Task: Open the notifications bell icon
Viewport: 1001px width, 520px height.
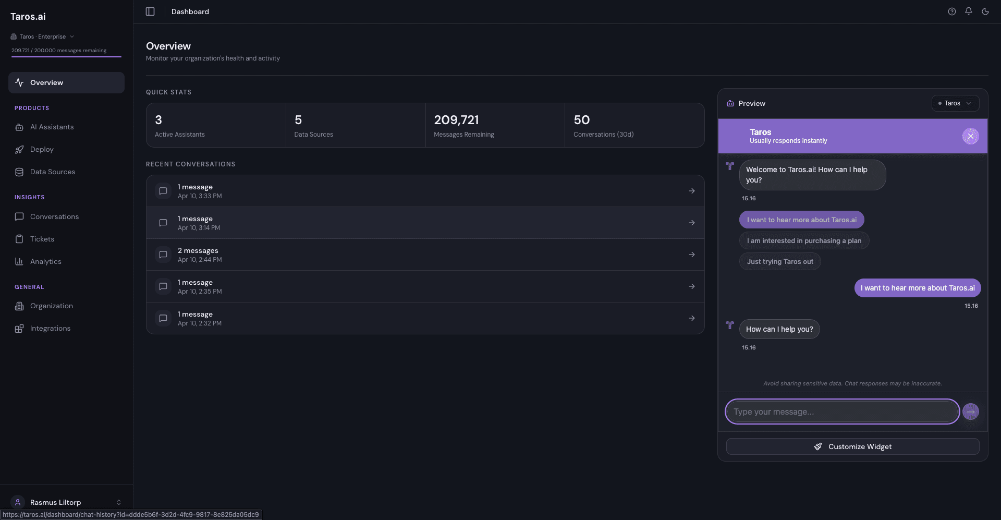Action: [969, 11]
